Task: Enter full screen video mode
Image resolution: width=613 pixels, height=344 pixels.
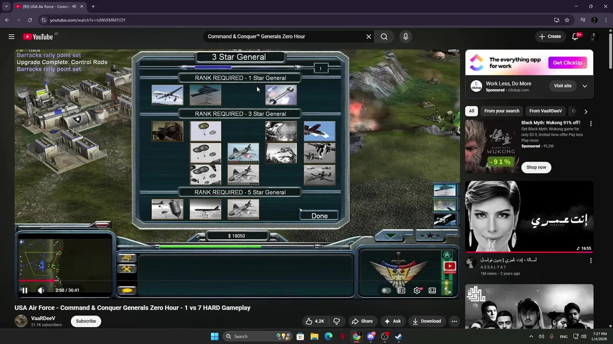Action: pyautogui.click(x=447, y=290)
